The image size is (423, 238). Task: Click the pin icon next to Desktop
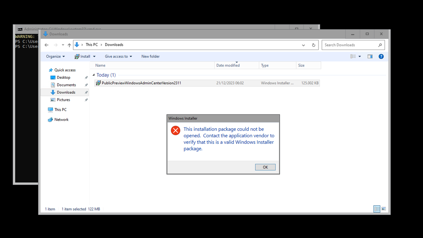tap(86, 78)
